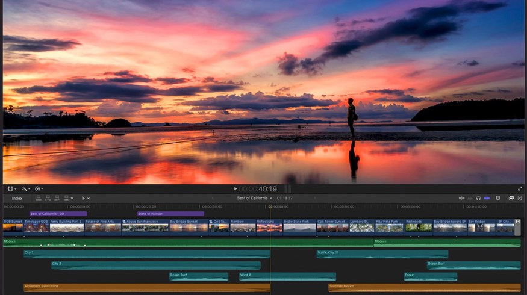The width and height of the screenshot is (527, 295).
Task: Toggle audio skimming
Action: point(470,197)
